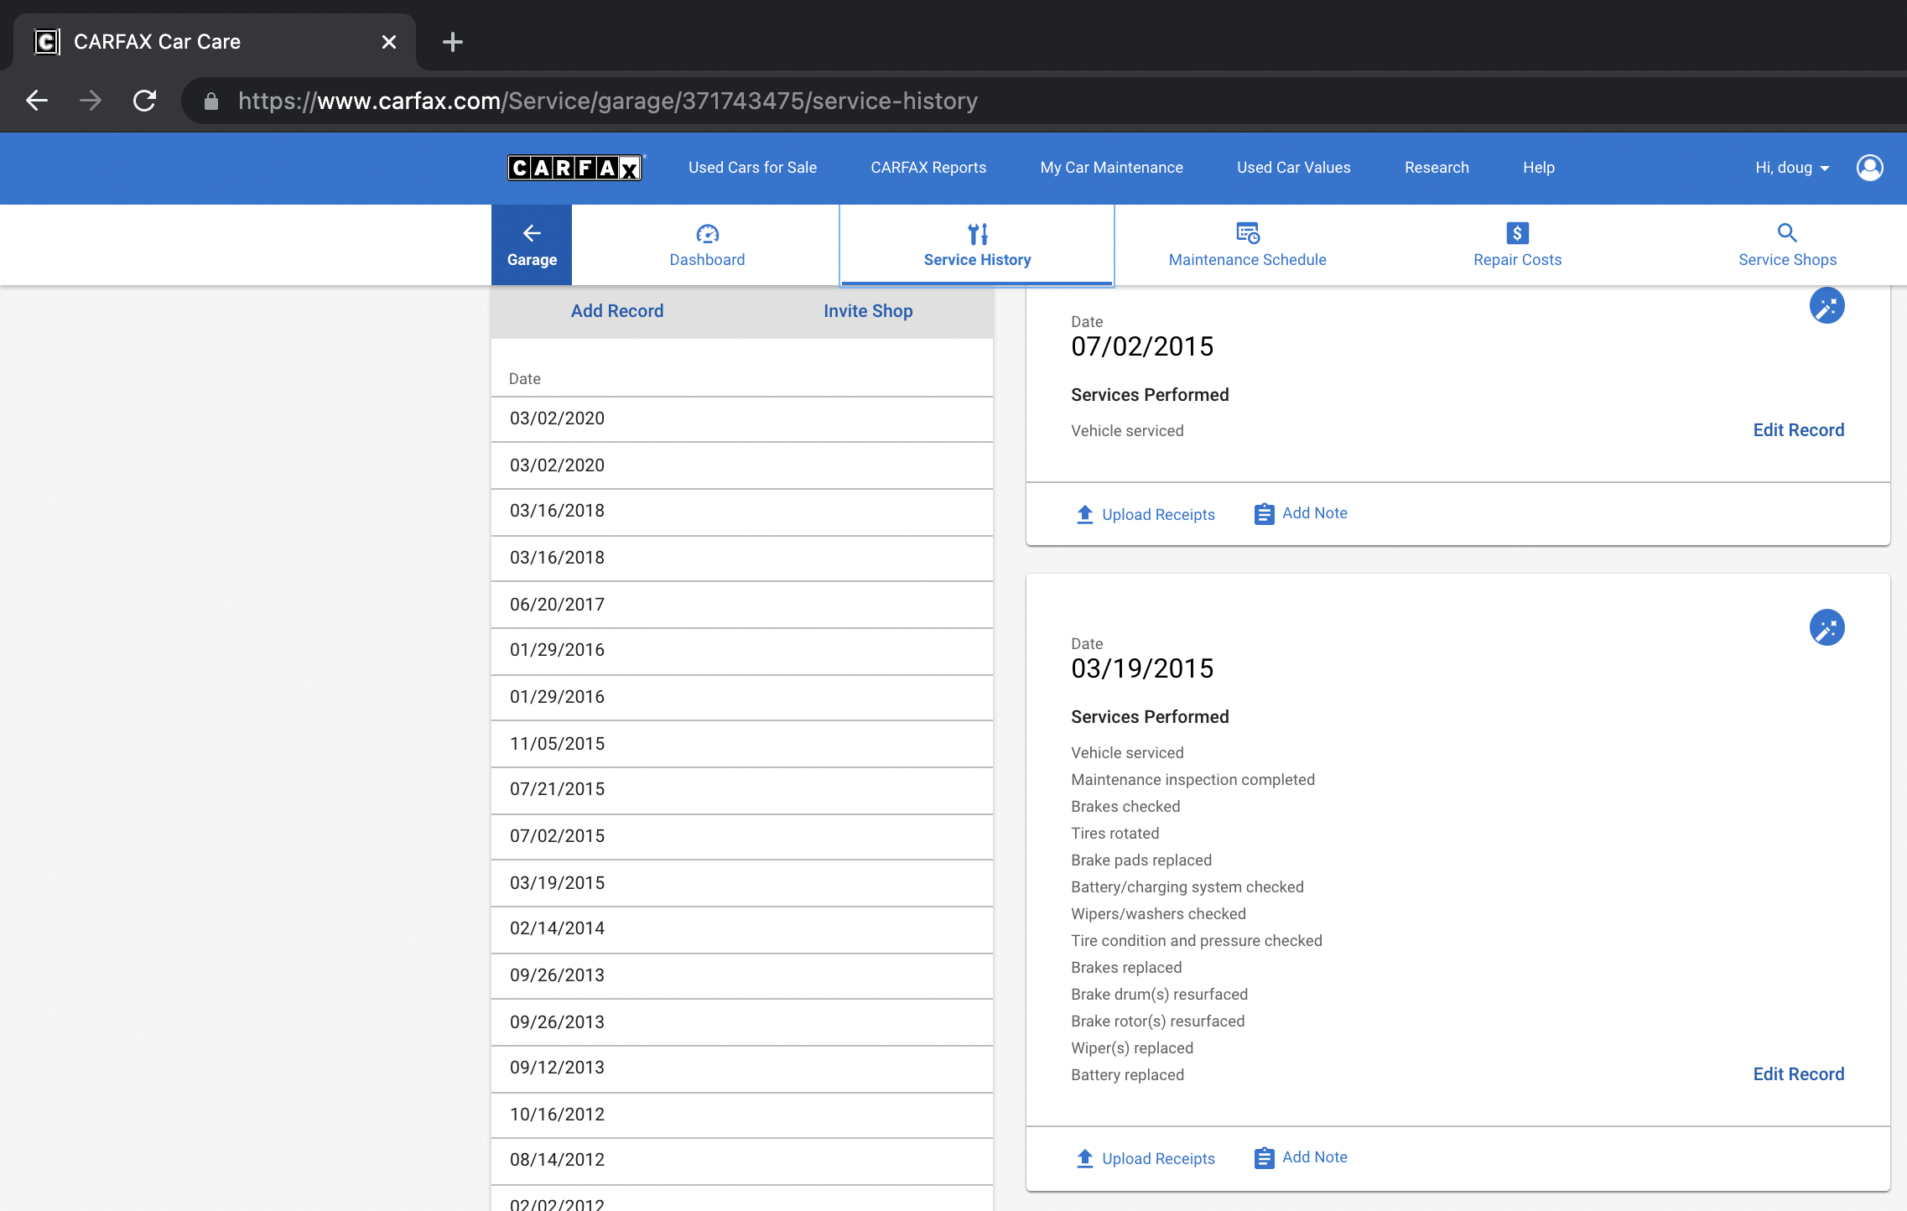
Task: Open the Help menu item
Action: (x=1538, y=168)
